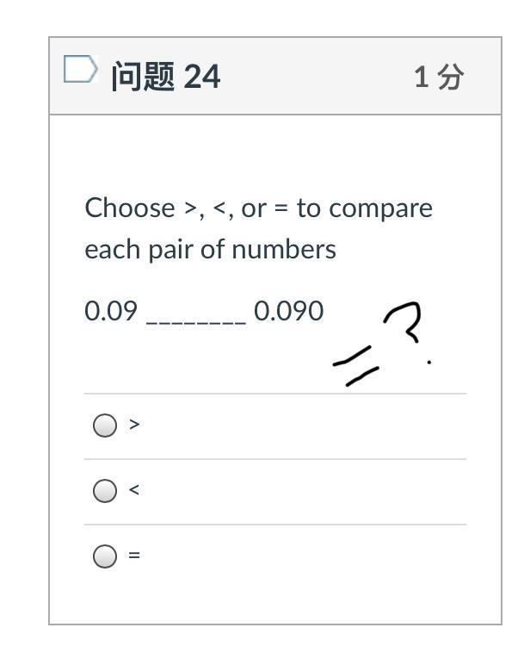This screenshot has width=530, height=671.
Task: Click the '=' answer label text
Action: pos(134,556)
